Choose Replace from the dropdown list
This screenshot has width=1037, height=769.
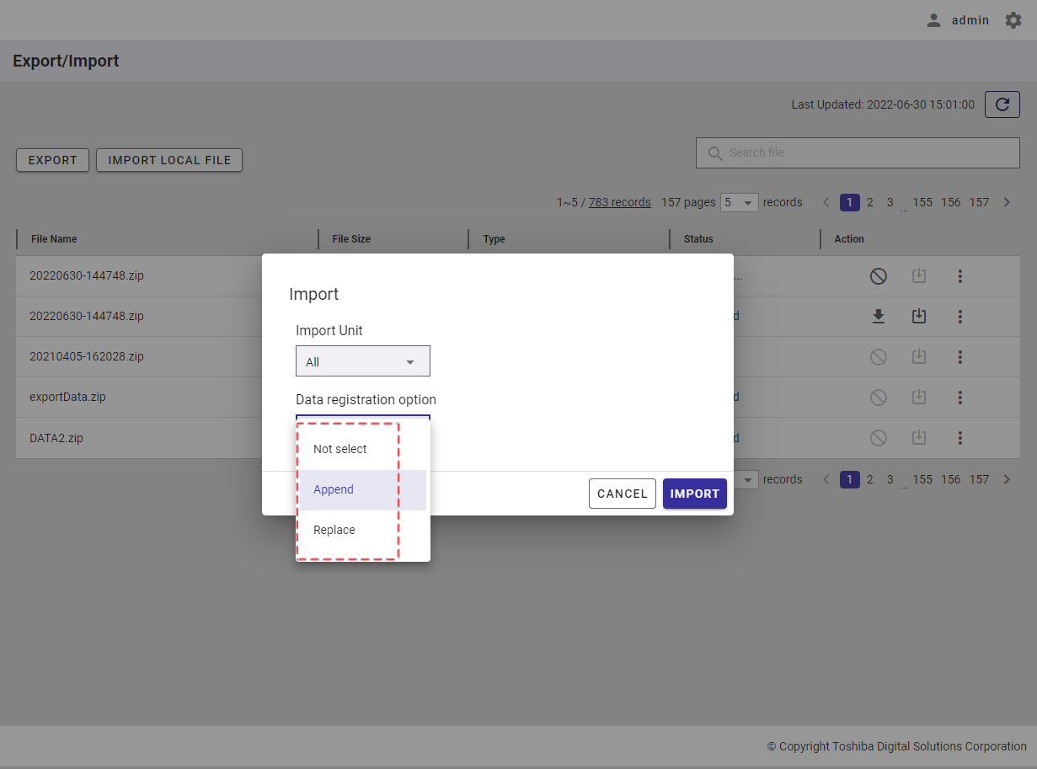coord(334,530)
